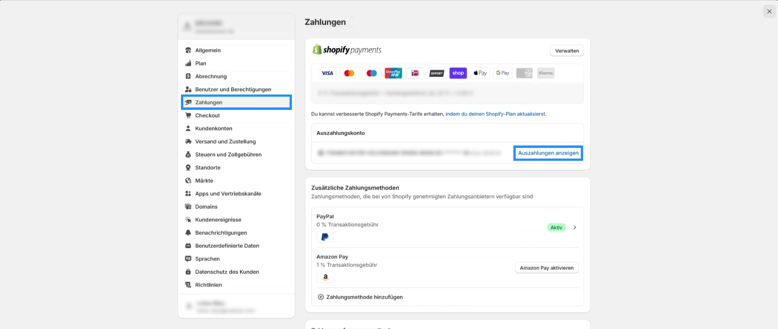Click the '0 % Transaktionsgebühr' text
This screenshot has height=329, width=778.
(x=348, y=225)
